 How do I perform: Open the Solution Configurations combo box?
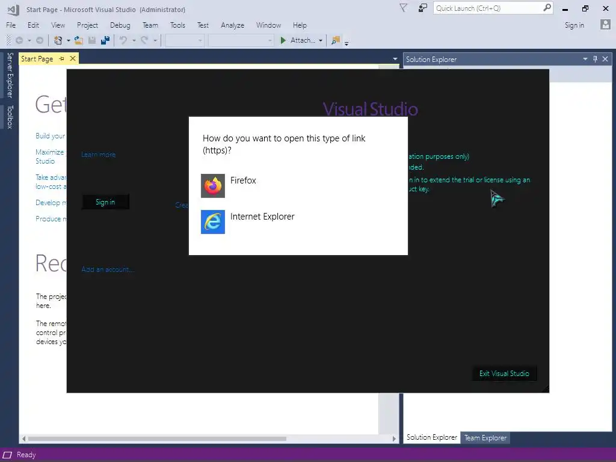tap(185, 40)
